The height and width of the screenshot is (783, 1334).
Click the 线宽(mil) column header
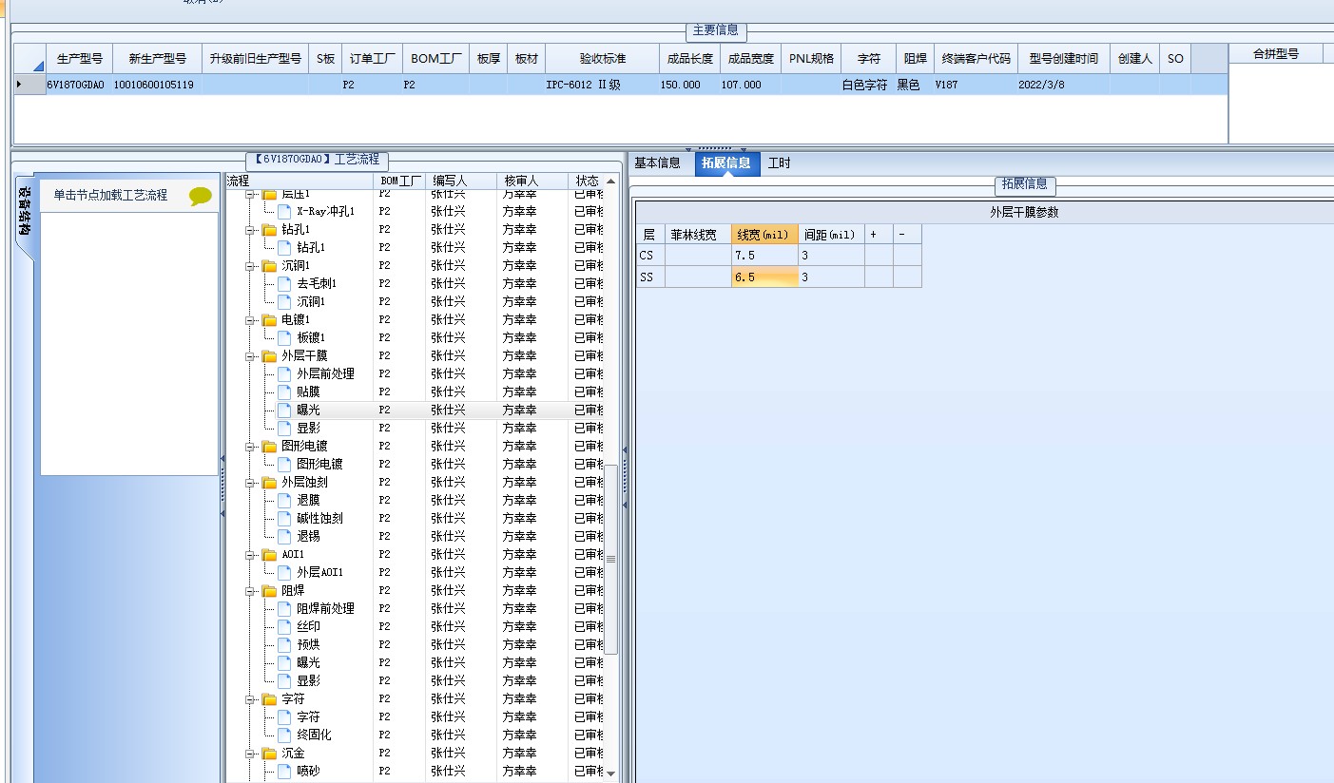click(x=764, y=235)
